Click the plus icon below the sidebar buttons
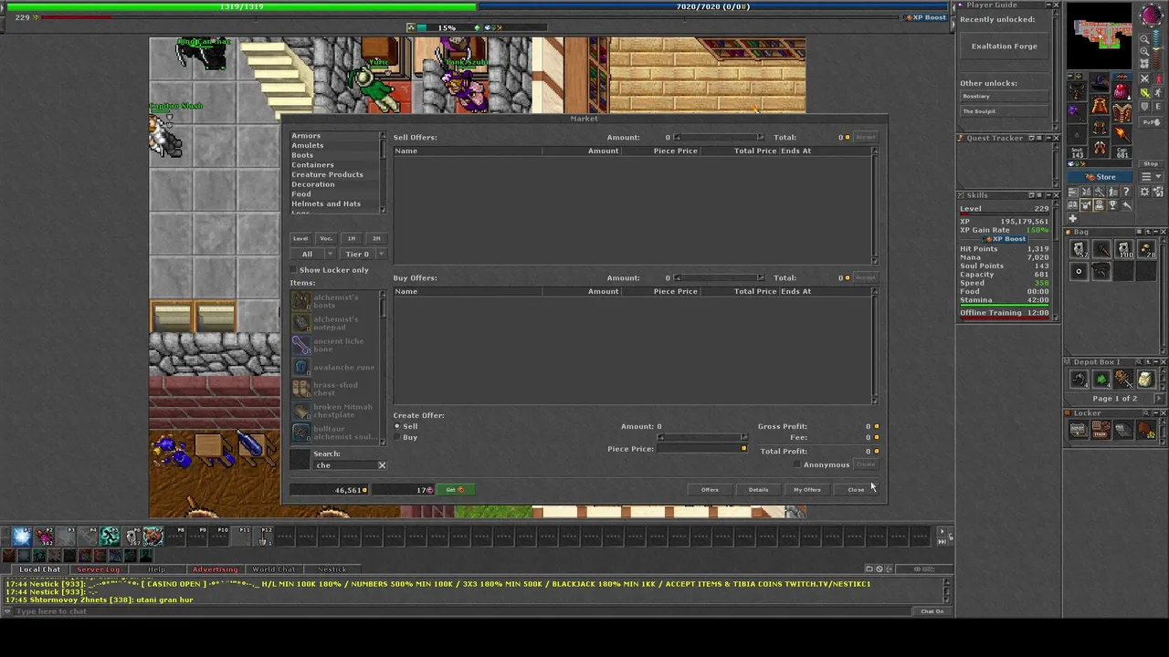The image size is (1169, 657). [1073, 218]
